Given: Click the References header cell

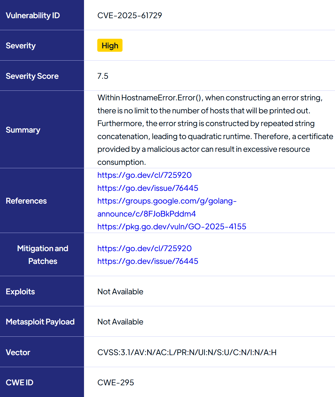Looking at the screenshot, I should (42, 201).
